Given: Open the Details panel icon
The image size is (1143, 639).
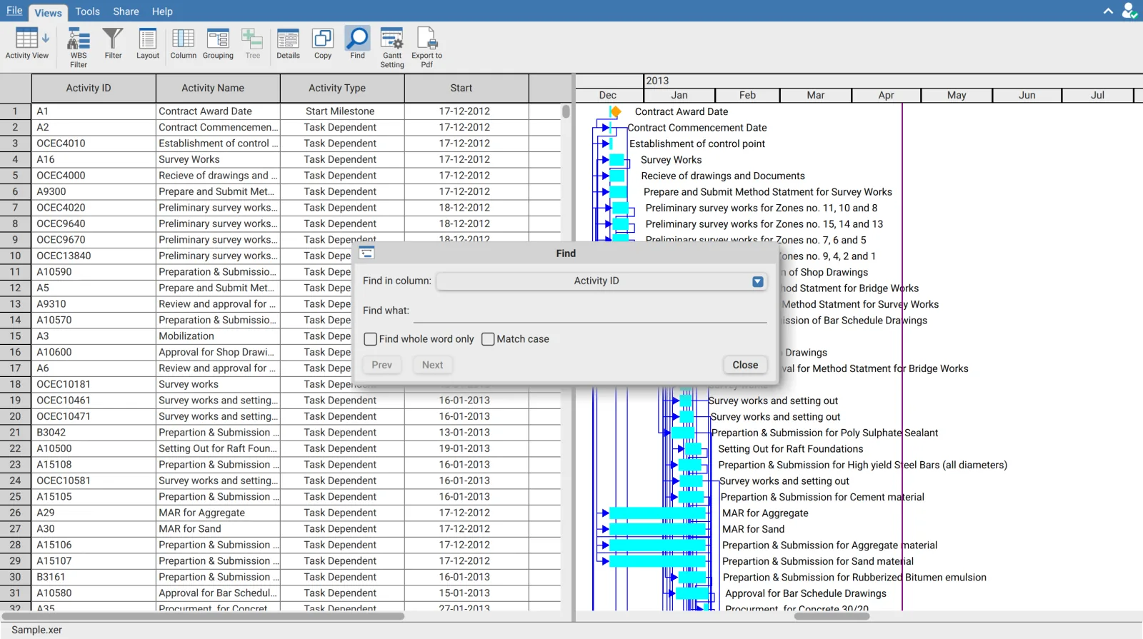Looking at the screenshot, I should pos(288,44).
